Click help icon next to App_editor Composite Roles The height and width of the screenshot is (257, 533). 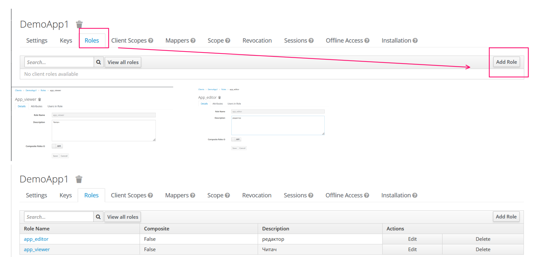tap(224, 139)
